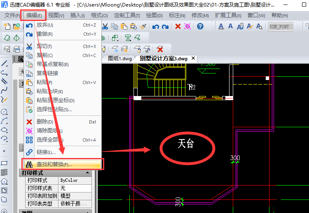Select the Line drawing tool
Screen dimensions: 309x213
[x=4, y=64]
